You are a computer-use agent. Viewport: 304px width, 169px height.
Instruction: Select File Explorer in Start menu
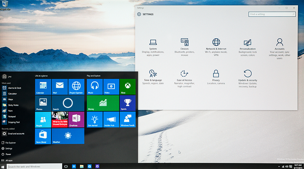pyautogui.click(x=10, y=142)
